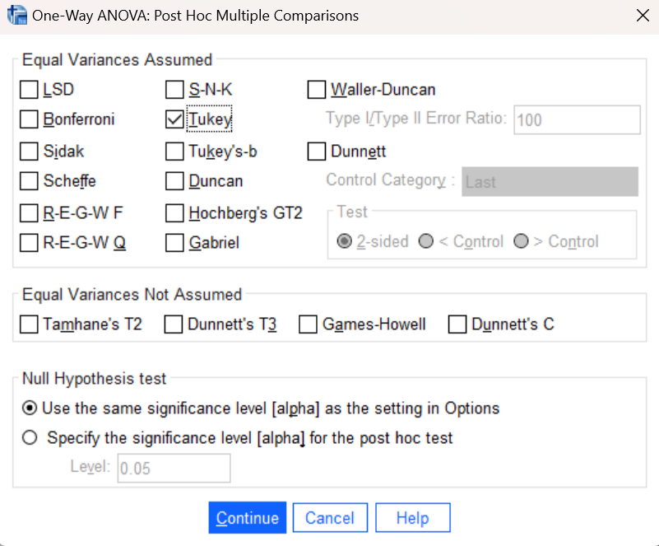Select Dunnett's C checkbox

click(457, 324)
